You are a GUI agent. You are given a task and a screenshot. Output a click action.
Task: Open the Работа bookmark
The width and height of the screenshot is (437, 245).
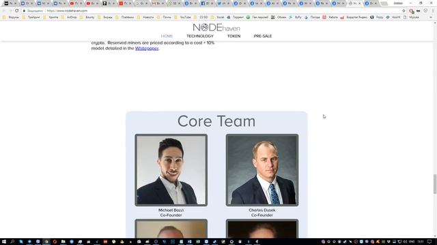pyautogui.click(x=330, y=17)
